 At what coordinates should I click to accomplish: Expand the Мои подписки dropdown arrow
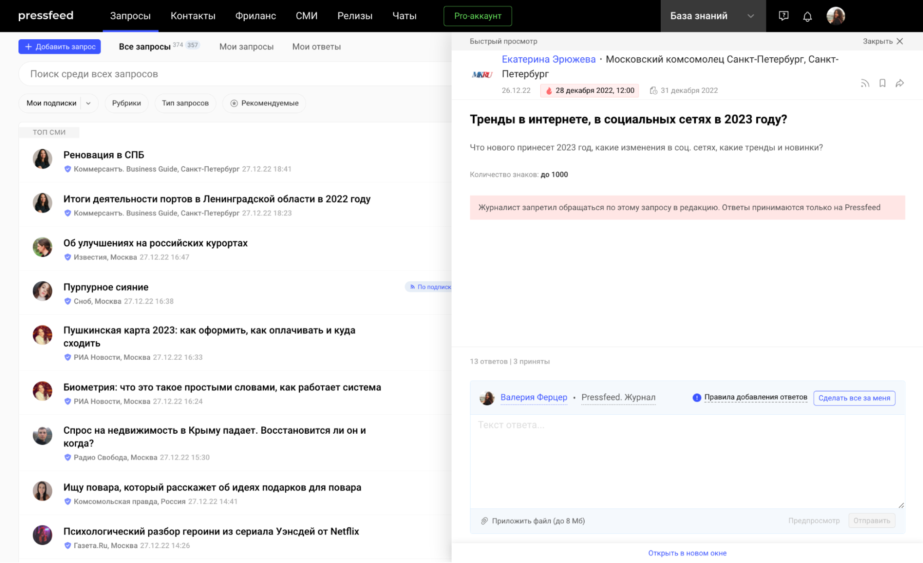coord(88,103)
